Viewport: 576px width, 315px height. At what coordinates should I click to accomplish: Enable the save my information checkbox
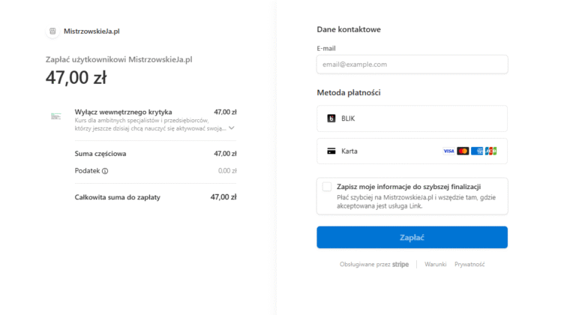click(x=327, y=187)
